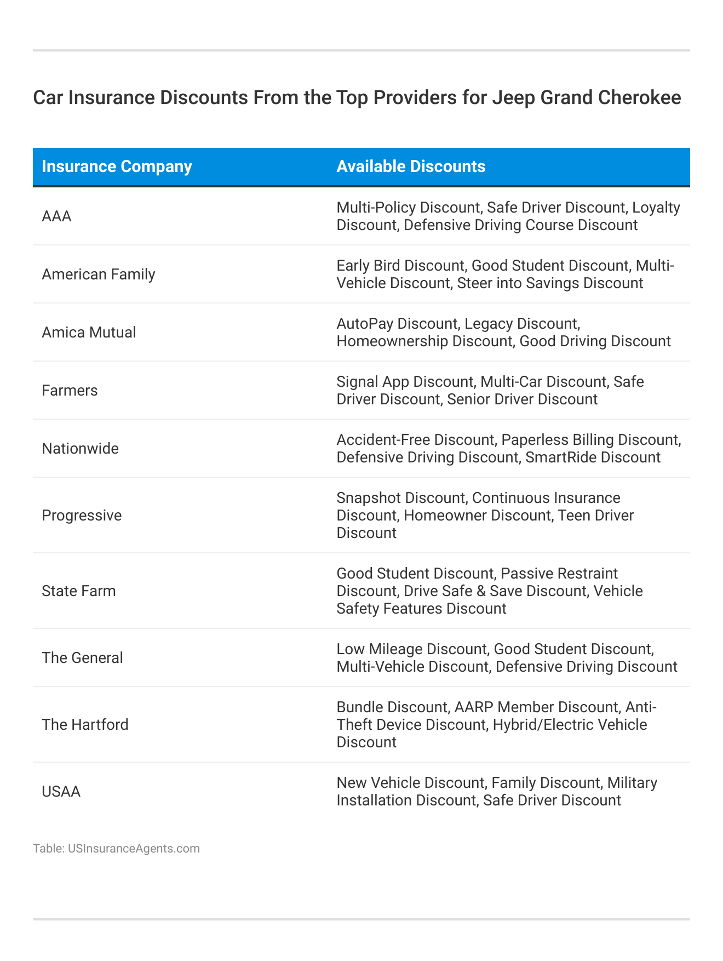
Task: Click the Amica Mutual company name
Action: click(x=89, y=332)
